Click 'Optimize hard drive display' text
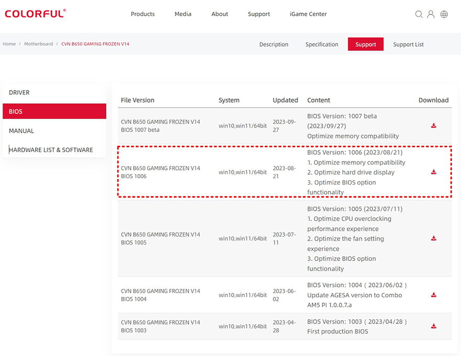This screenshot has height=356, width=461. point(354,172)
